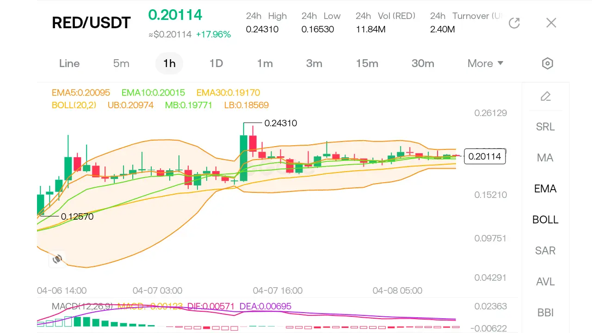
Task: Click the 0.15210 price axis label
Action: tap(491, 195)
